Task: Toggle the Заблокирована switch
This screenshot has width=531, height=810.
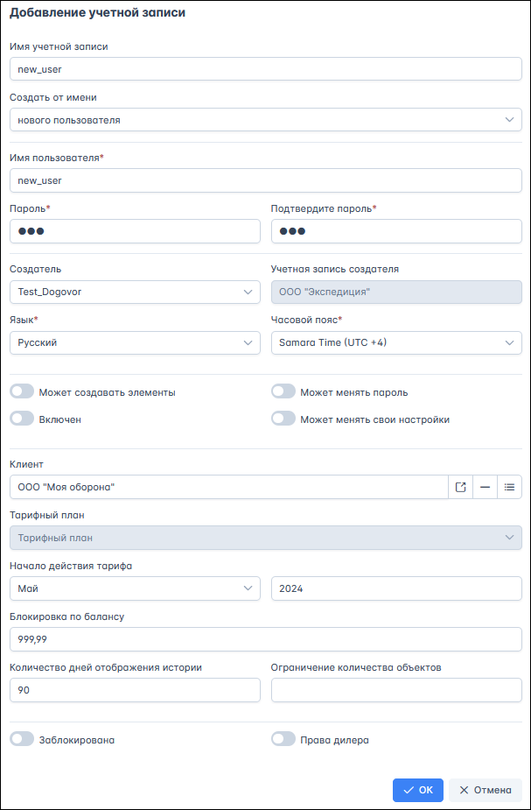Action: pos(22,739)
